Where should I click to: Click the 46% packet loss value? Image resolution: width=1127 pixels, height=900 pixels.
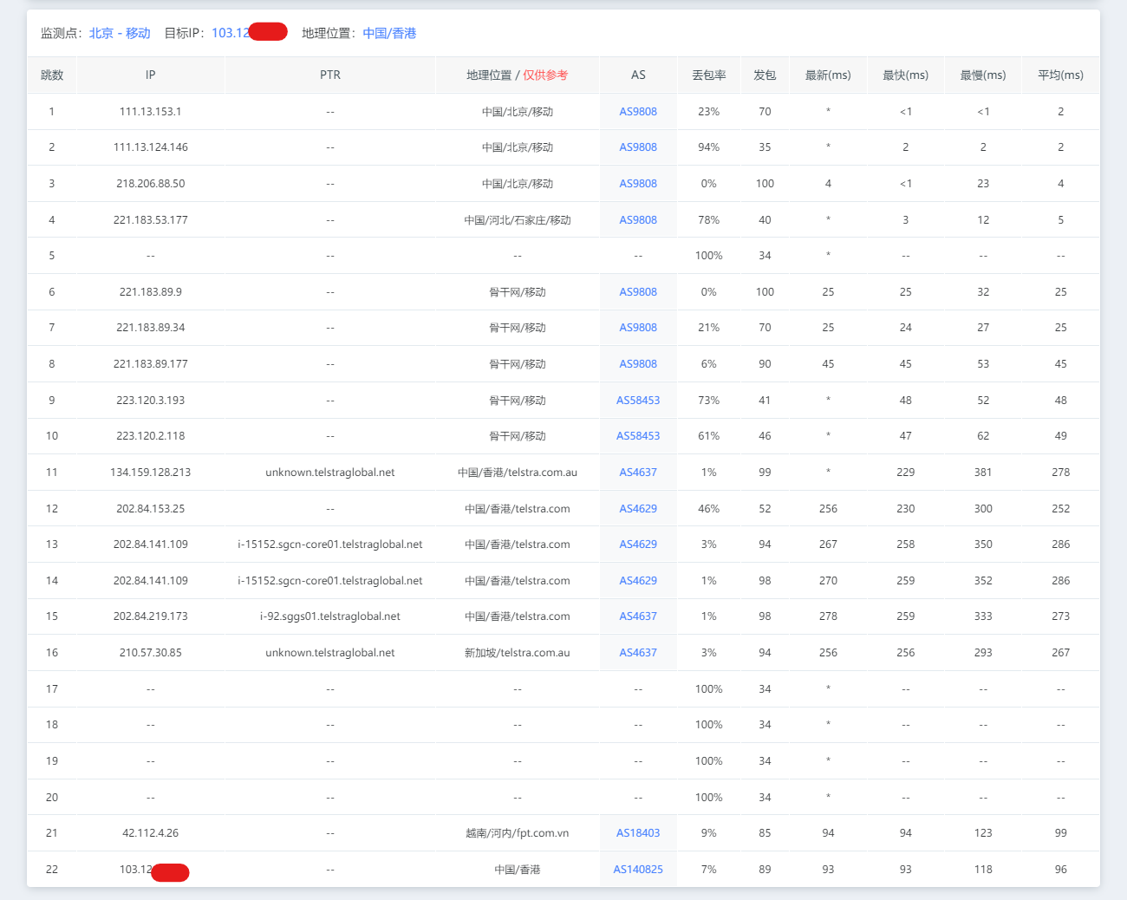(x=709, y=509)
